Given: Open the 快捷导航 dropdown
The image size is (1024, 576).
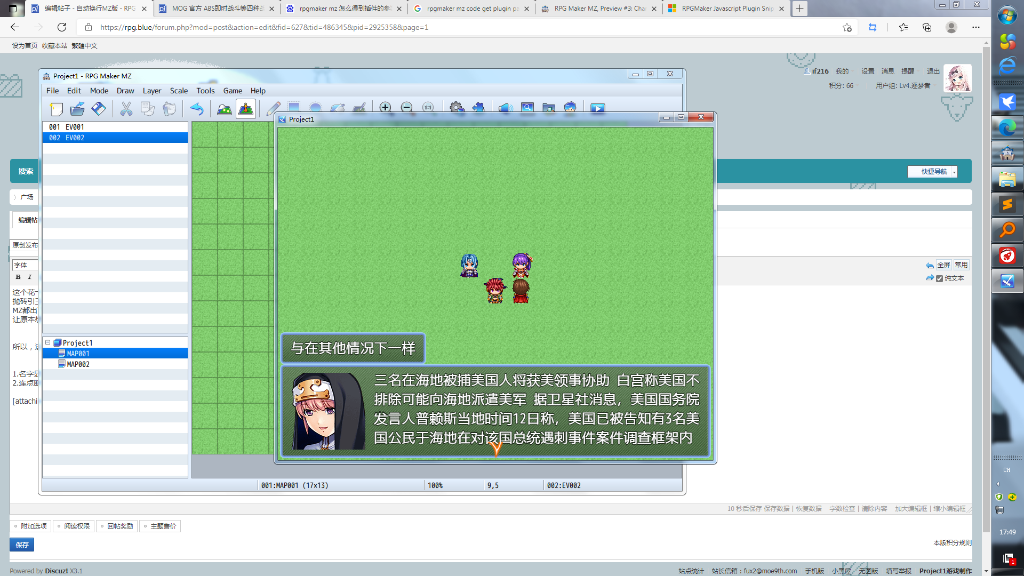Looking at the screenshot, I should (x=933, y=171).
